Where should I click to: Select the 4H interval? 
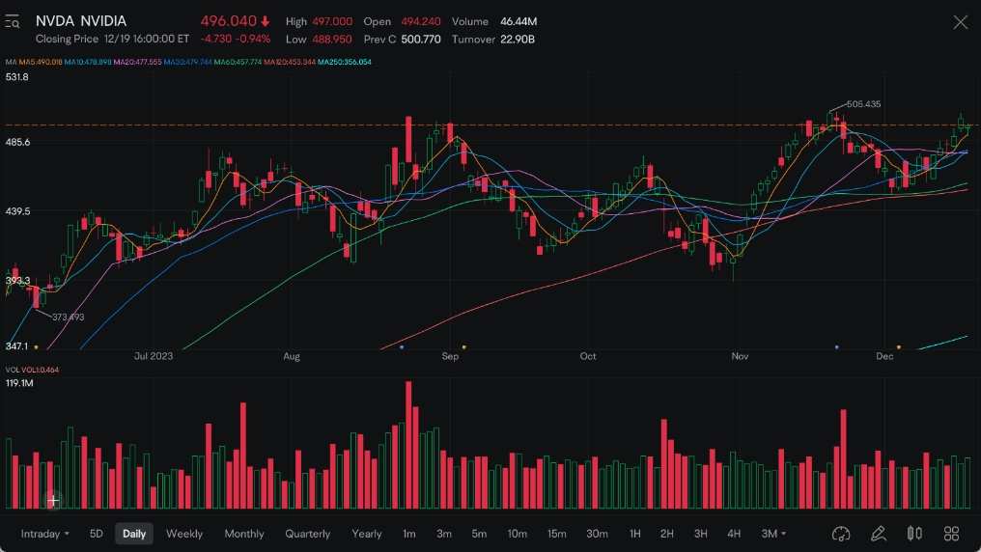(x=733, y=534)
